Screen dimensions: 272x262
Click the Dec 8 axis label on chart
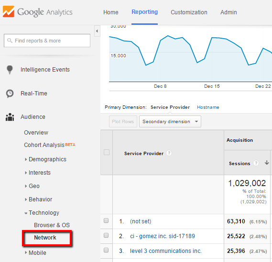click(x=160, y=86)
